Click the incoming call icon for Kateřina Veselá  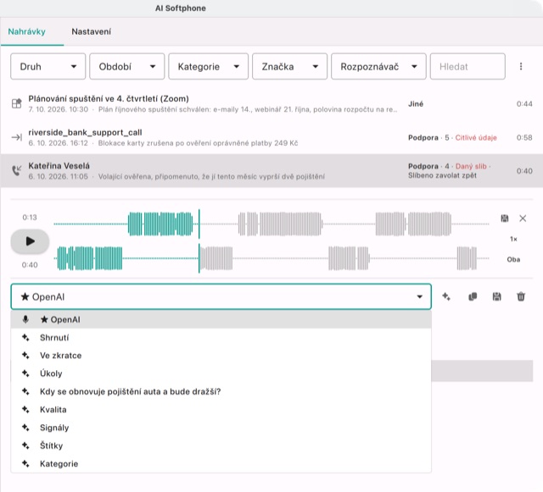pos(16,170)
